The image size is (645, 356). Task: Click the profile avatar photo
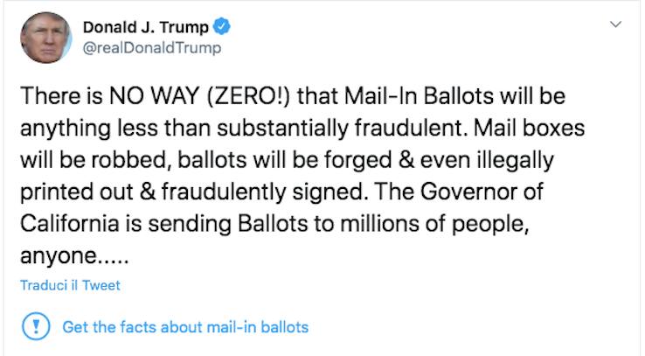44,38
